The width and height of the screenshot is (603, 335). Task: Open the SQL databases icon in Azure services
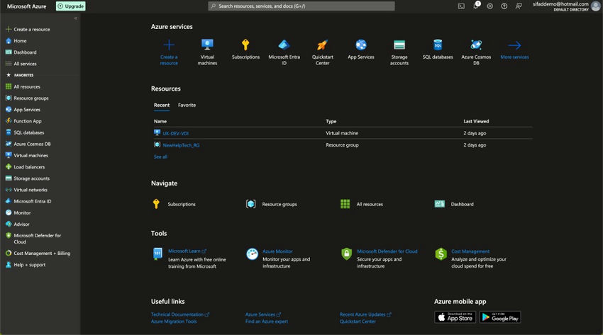coord(438,45)
